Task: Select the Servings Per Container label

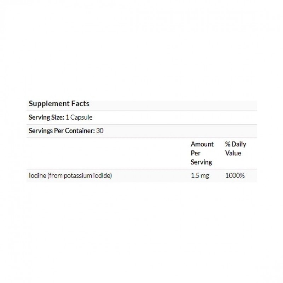Action: [x=62, y=131]
